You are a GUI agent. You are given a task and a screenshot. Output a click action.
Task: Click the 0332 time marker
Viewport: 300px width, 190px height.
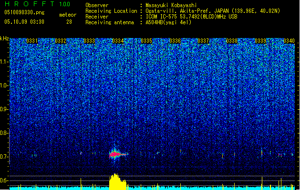click(x=61, y=41)
